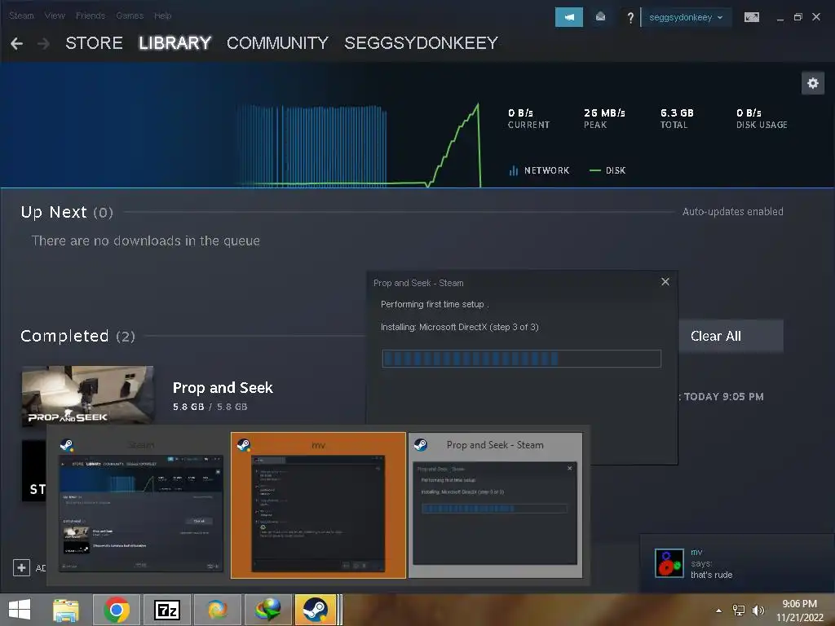Screen dimensions: 835x626
Task: Toggle the NETWORK graph legend
Action: click(539, 170)
